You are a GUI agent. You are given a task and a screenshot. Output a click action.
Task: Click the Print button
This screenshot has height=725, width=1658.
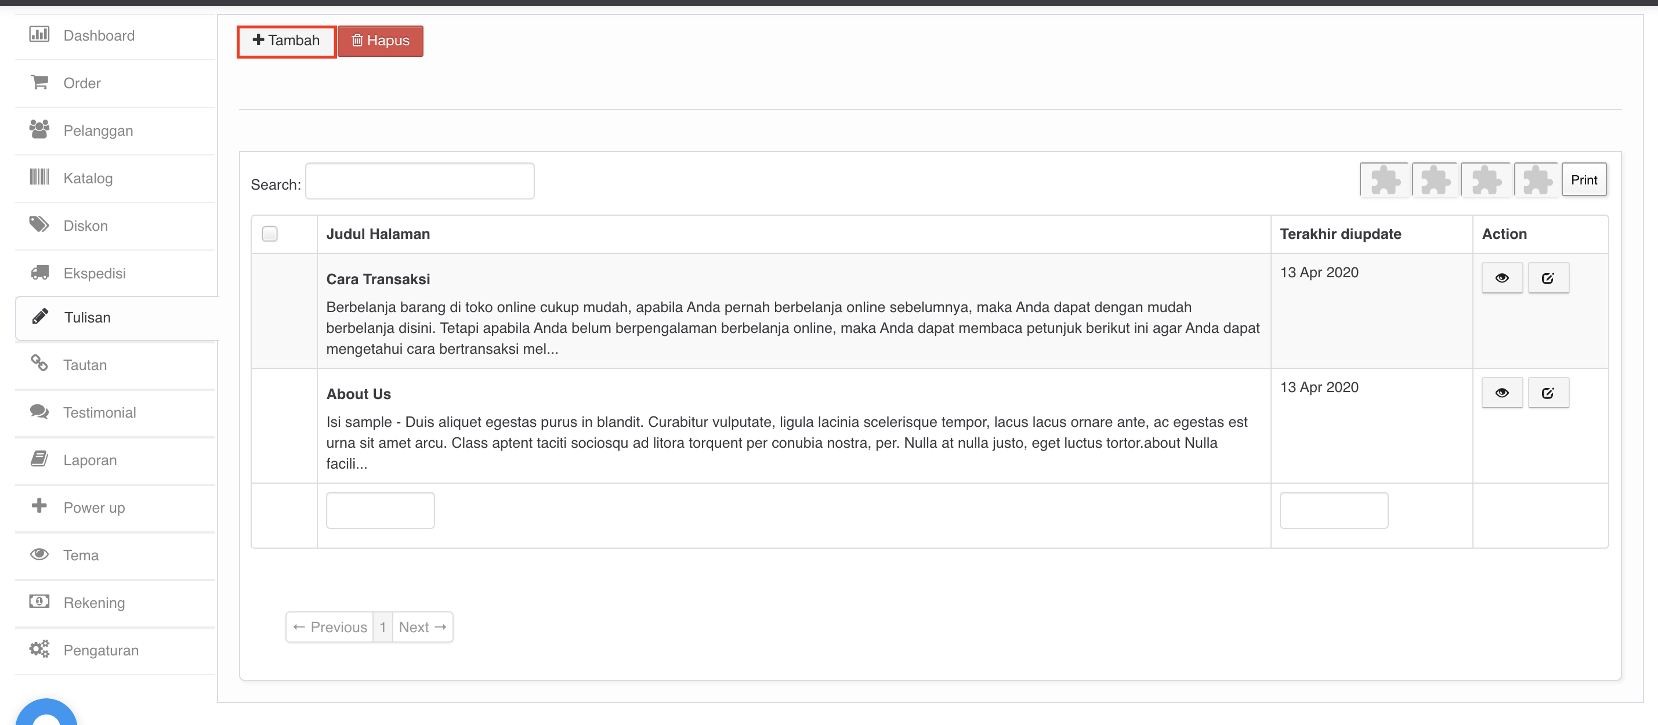click(x=1583, y=180)
